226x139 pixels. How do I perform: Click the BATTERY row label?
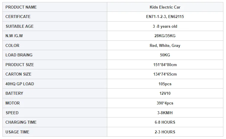14,93
